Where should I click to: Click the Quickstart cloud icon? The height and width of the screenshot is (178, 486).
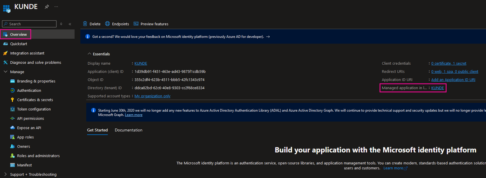(x=5, y=44)
